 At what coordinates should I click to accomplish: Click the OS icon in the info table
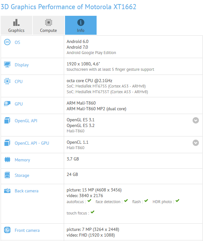click(x=7, y=42)
